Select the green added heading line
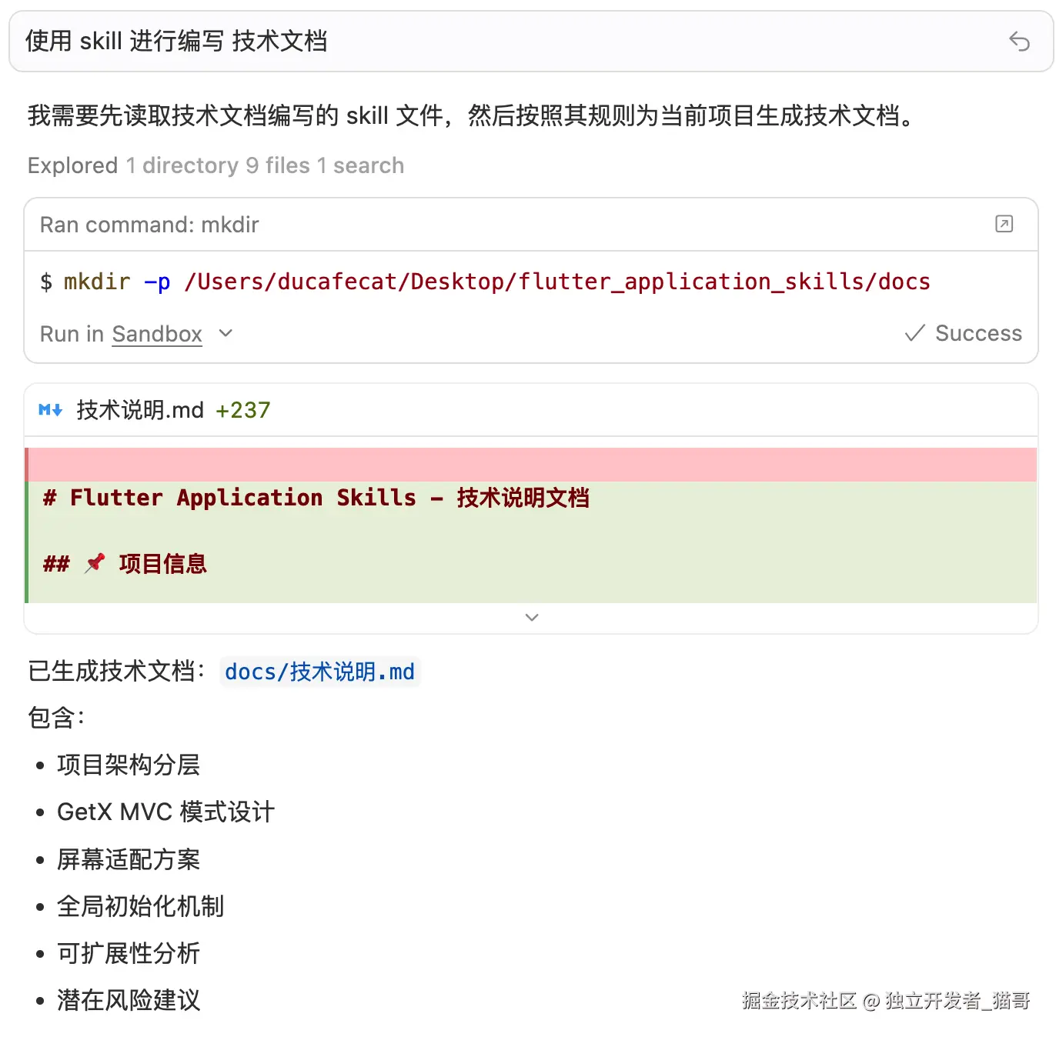 (316, 498)
